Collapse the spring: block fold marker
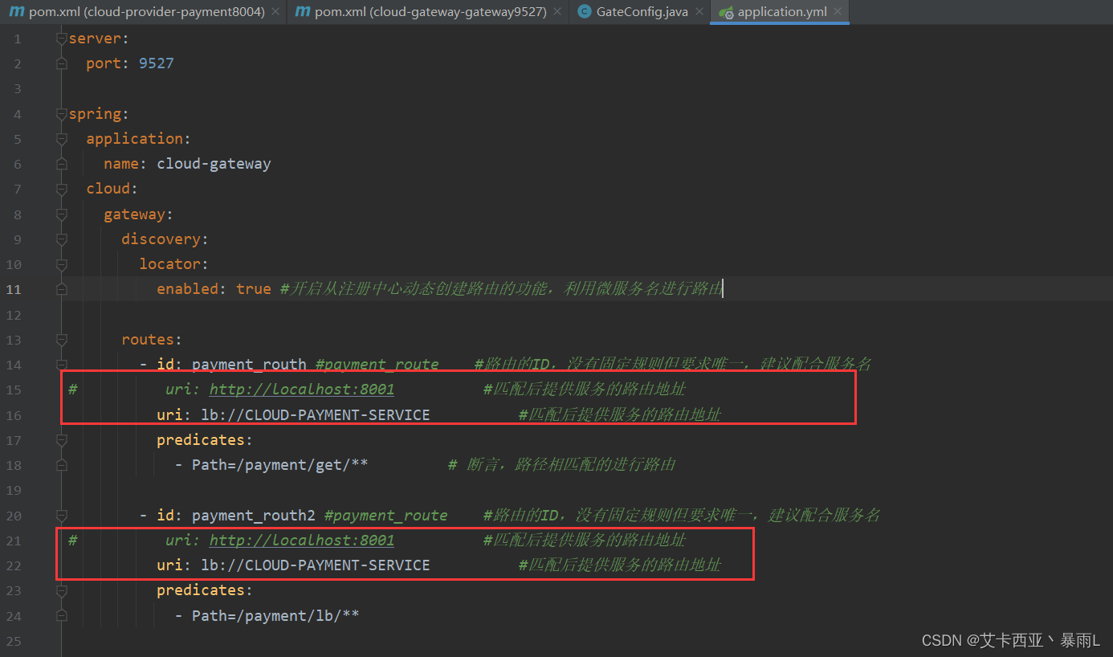 point(62,114)
